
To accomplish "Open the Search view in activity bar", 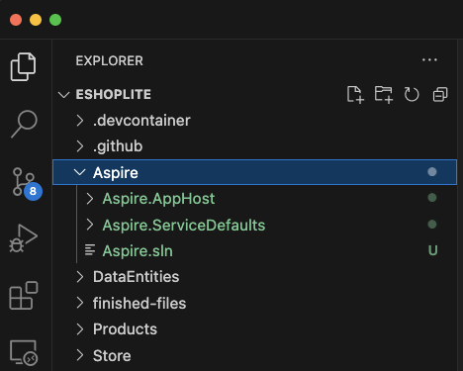I will [x=24, y=124].
